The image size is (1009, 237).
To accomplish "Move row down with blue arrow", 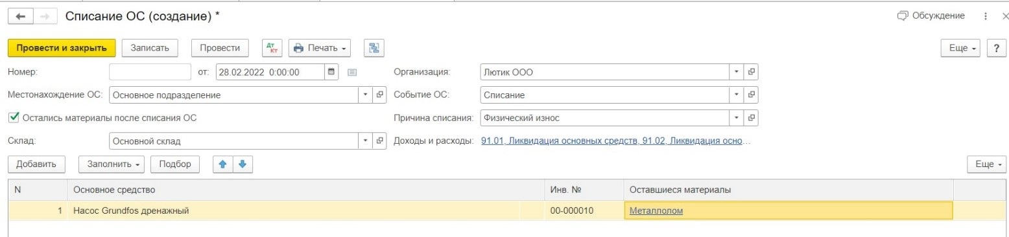I will (x=243, y=164).
